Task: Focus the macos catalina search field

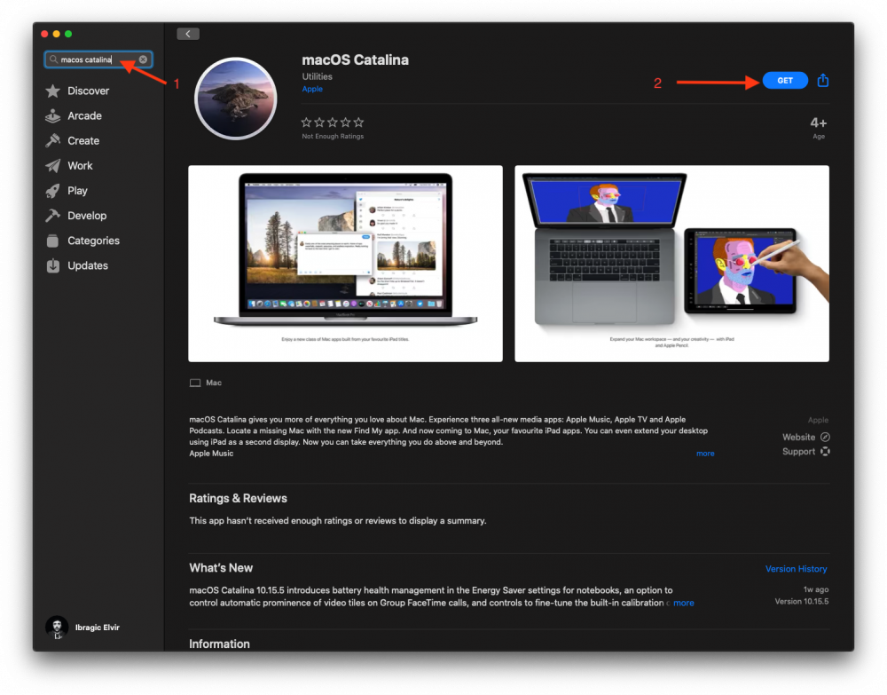Action: pyautogui.click(x=98, y=59)
